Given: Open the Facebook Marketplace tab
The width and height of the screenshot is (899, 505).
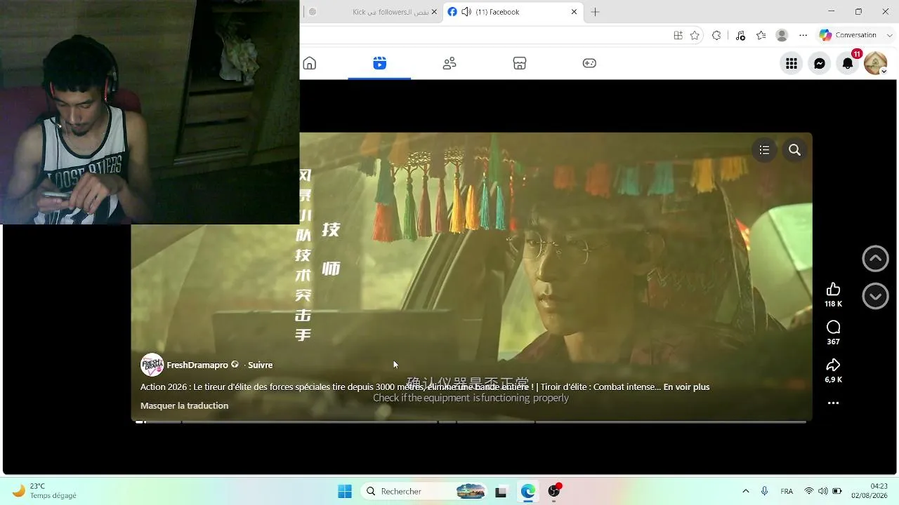Looking at the screenshot, I should [x=520, y=64].
